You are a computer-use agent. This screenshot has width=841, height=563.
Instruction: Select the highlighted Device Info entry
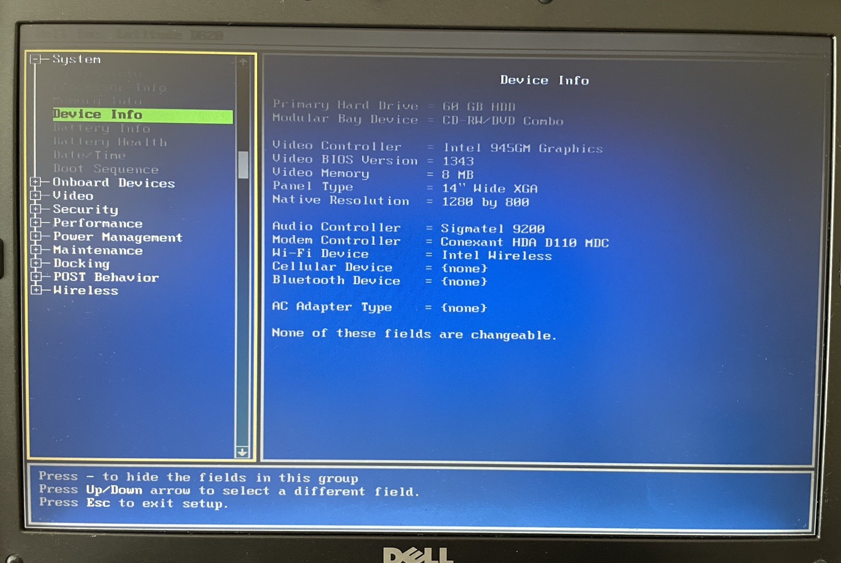[x=142, y=115]
